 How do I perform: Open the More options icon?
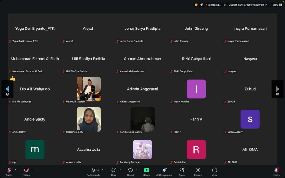click(x=214, y=170)
